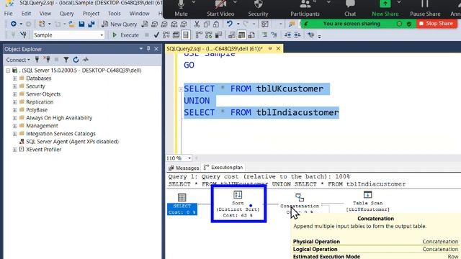The image size is (461, 259).
Task: Switch to the SQLQuery2.sql document tab
Action: click(215, 49)
